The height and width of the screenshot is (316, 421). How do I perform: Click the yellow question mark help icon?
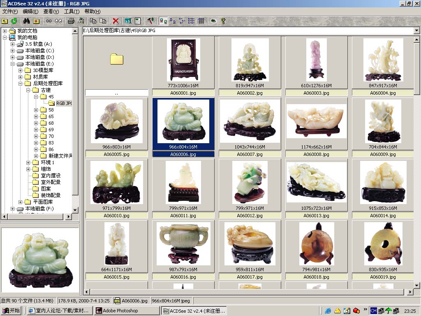(x=223, y=21)
